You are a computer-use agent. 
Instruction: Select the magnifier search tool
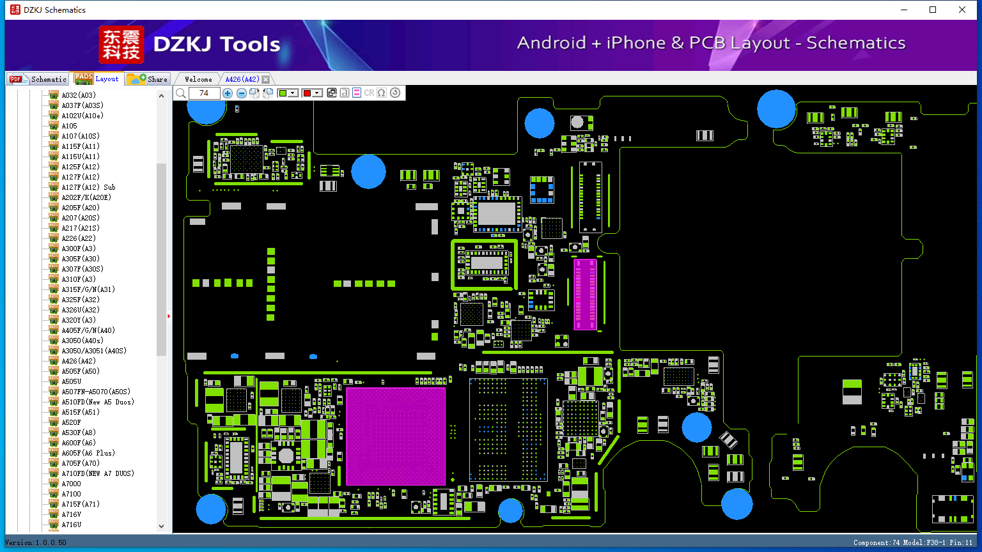(180, 93)
